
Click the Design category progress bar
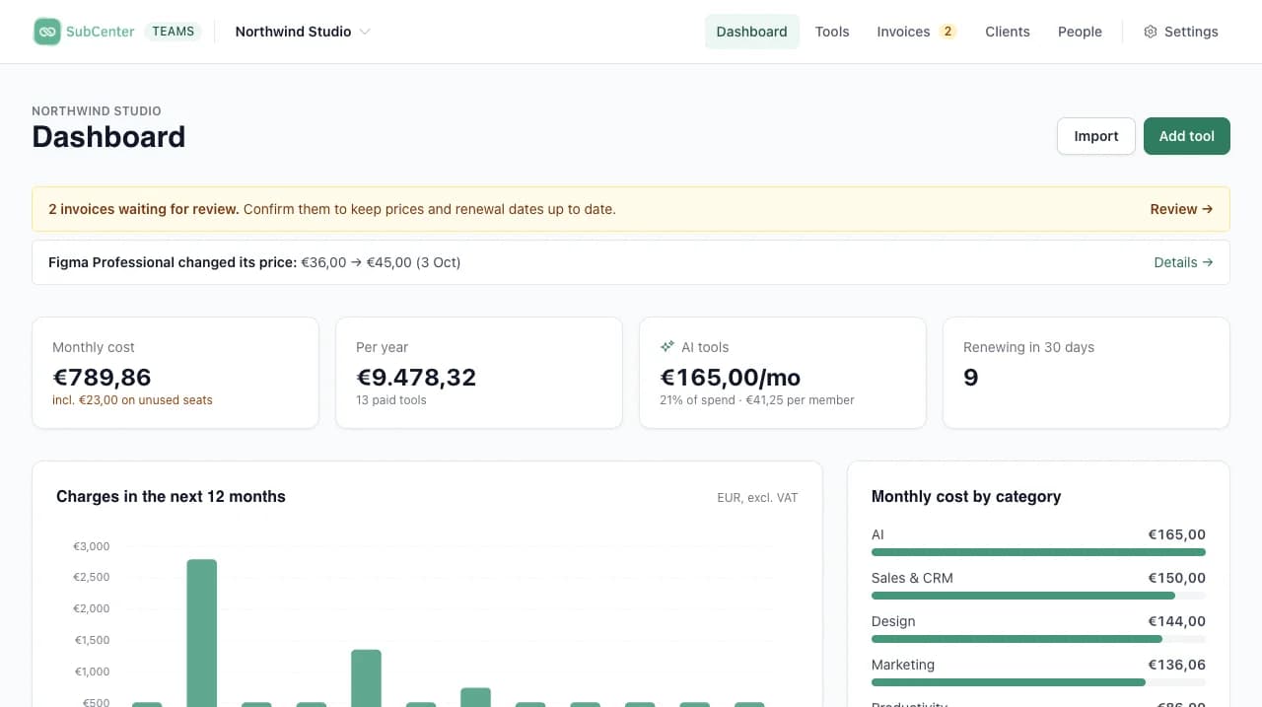tap(1038, 639)
